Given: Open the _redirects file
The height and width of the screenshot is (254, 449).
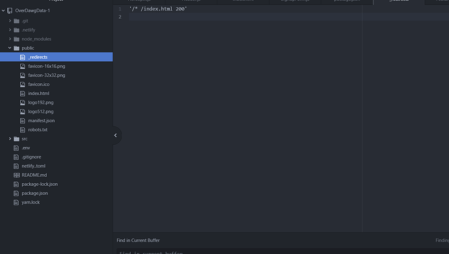Looking at the screenshot, I should [x=38, y=57].
